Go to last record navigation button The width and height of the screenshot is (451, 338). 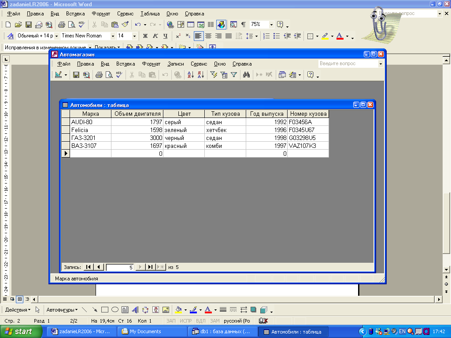coord(150,267)
